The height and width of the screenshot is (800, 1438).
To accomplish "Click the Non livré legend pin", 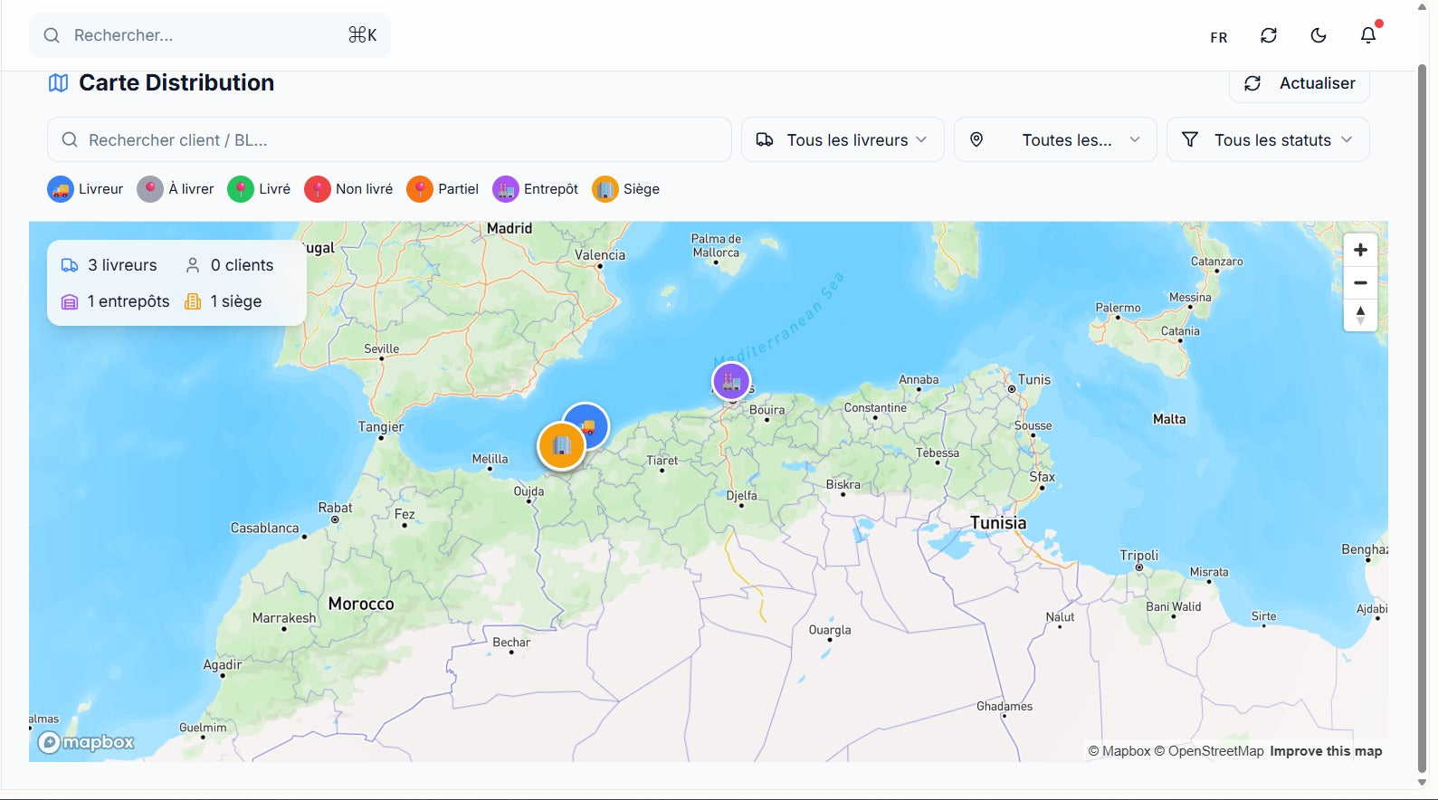I will (x=318, y=189).
